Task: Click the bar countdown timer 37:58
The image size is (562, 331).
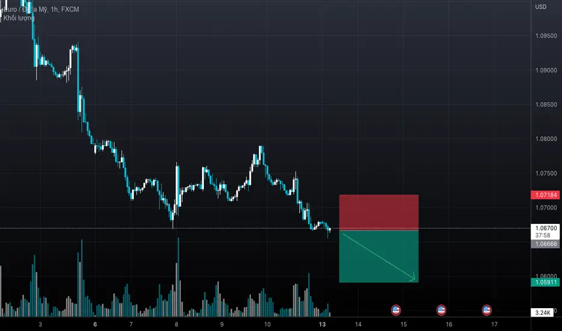Action: coord(543,235)
